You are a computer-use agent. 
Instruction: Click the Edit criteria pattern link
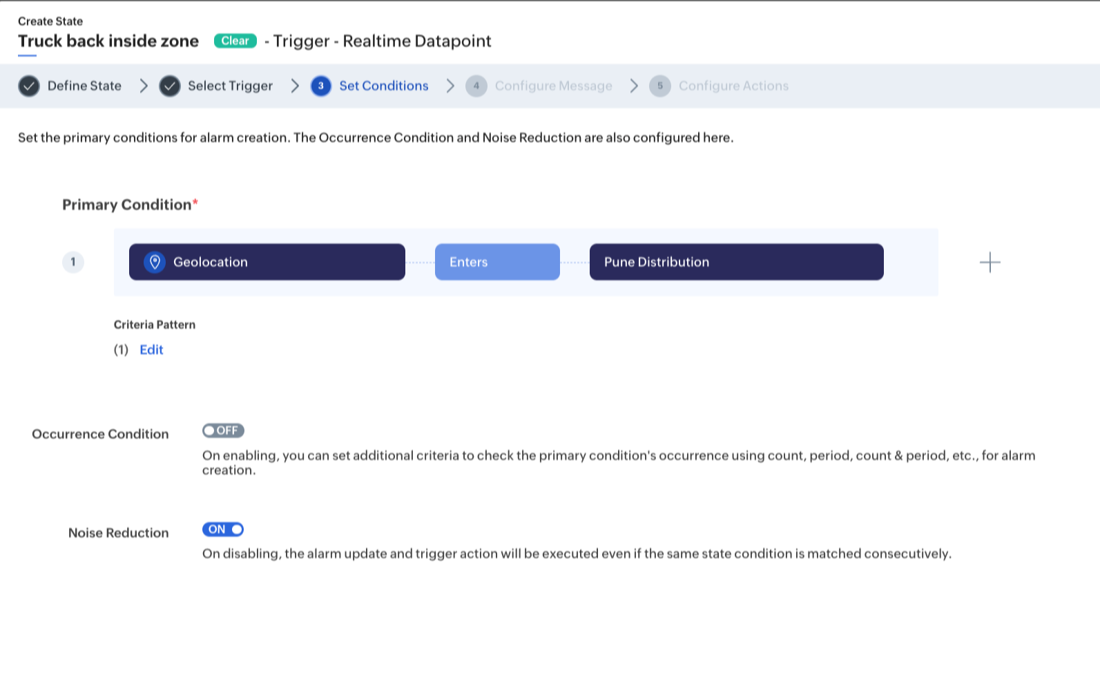[x=151, y=350]
